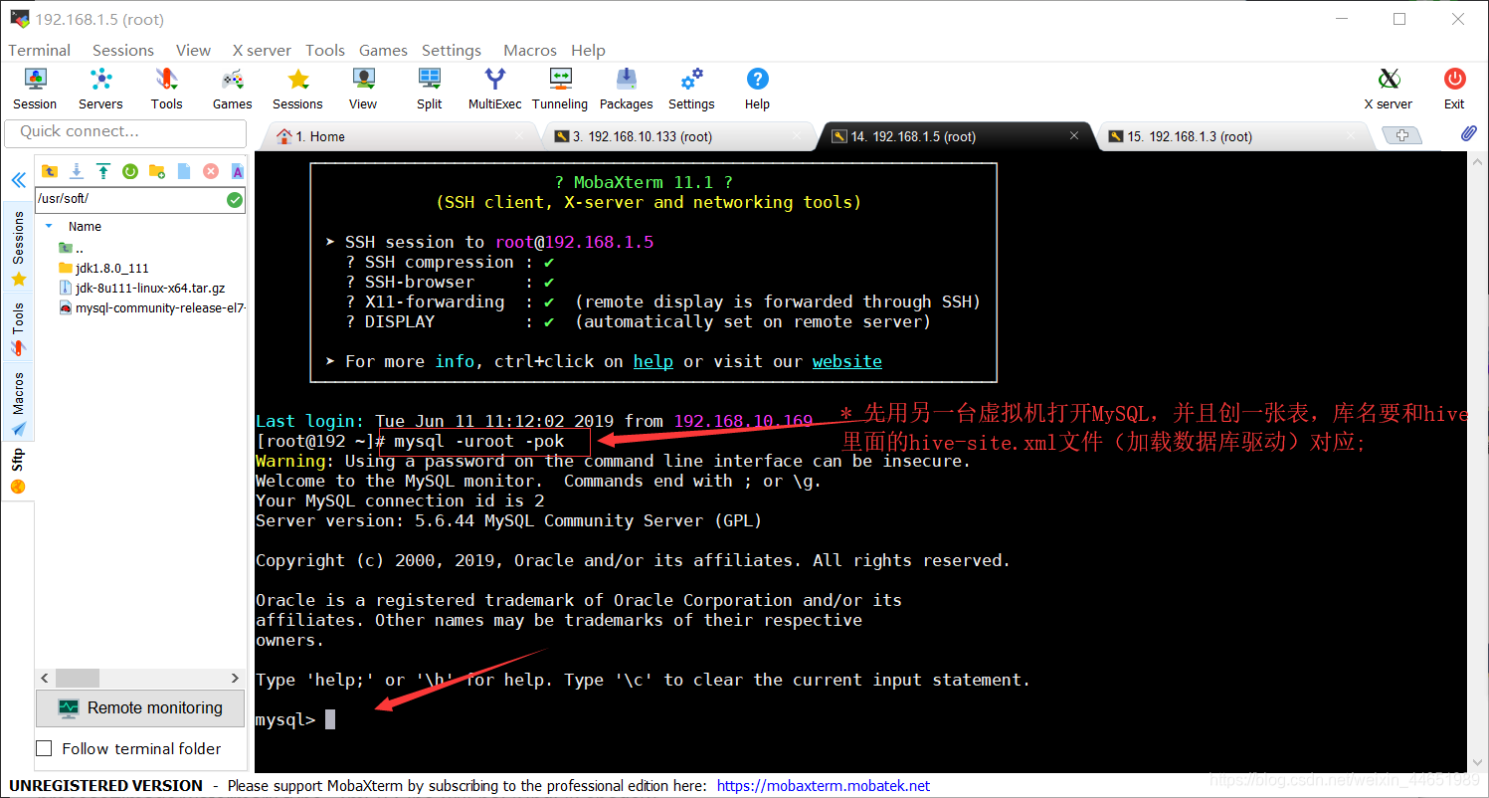1489x798 pixels.
Task: Open the Macros menu
Action: click(x=530, y=50)
